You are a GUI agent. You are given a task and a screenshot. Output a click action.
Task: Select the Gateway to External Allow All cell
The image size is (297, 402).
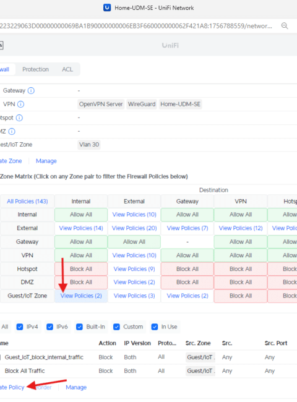pos(134,242)
